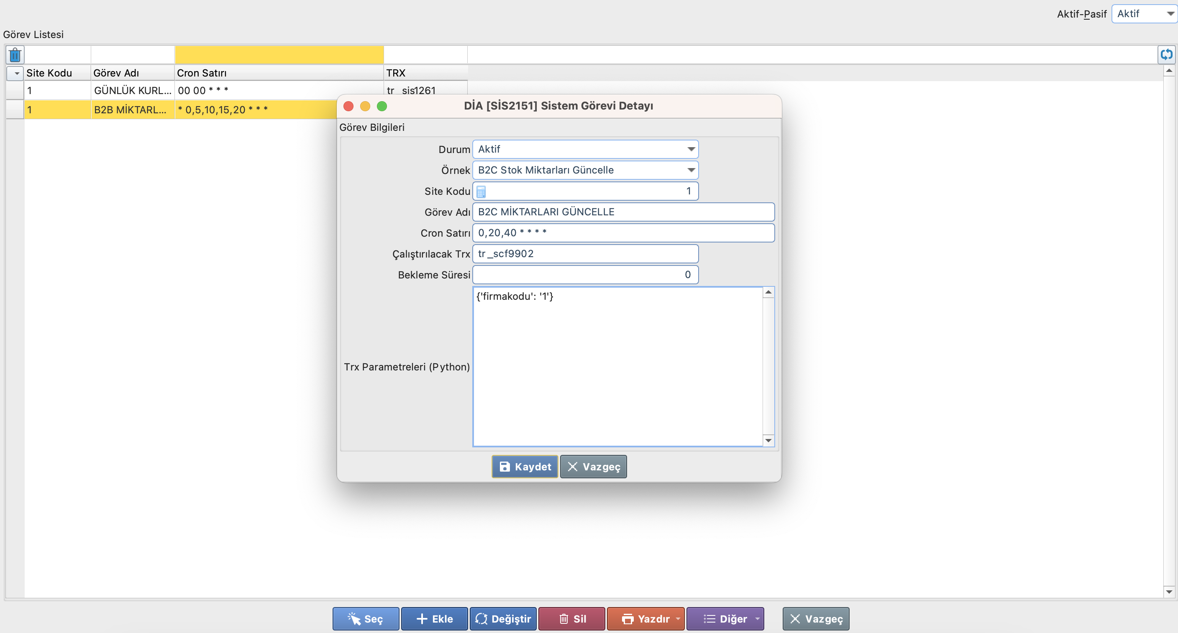
Task: Click Kaydet to save the task
Action: [x=525, y=467]
